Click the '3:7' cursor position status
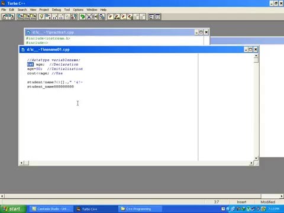This screenshot has height=213, width=284. coord(217,202)
